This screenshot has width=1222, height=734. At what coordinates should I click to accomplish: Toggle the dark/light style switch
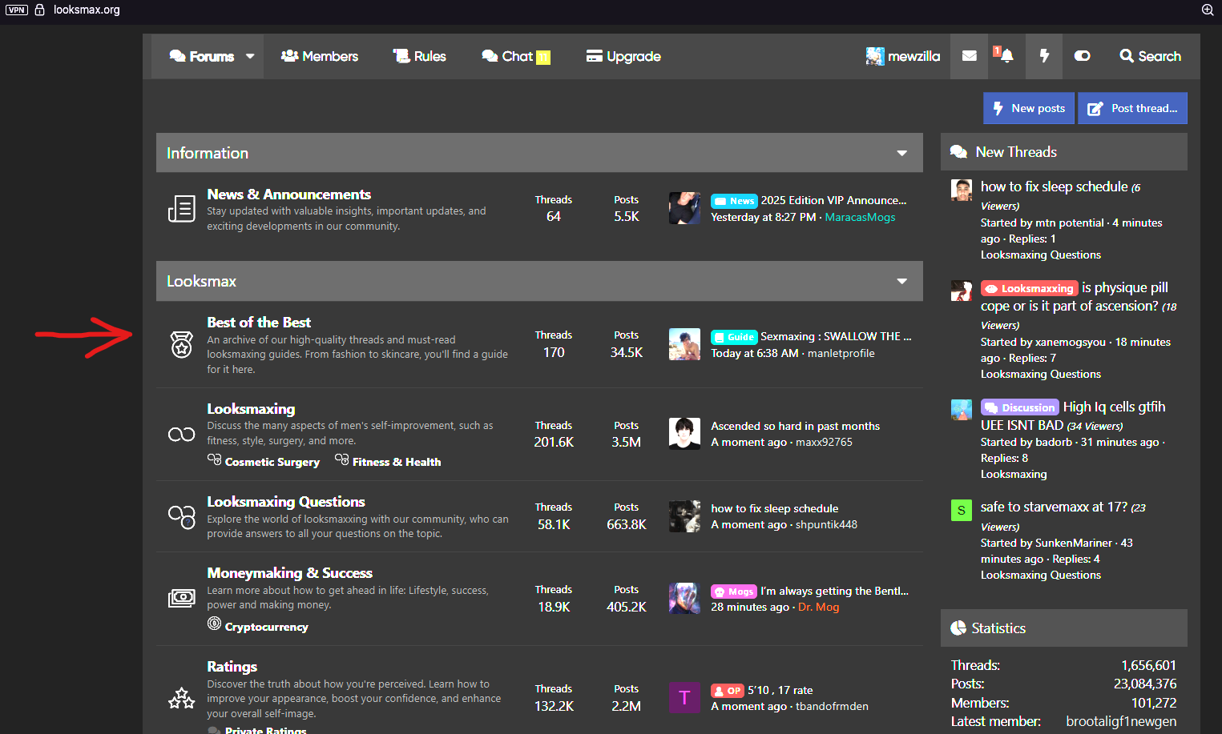1082,56
